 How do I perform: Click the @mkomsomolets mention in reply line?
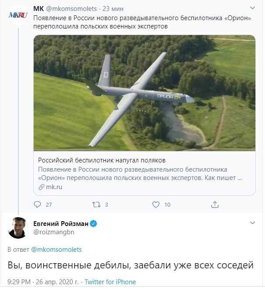[56, 250]
